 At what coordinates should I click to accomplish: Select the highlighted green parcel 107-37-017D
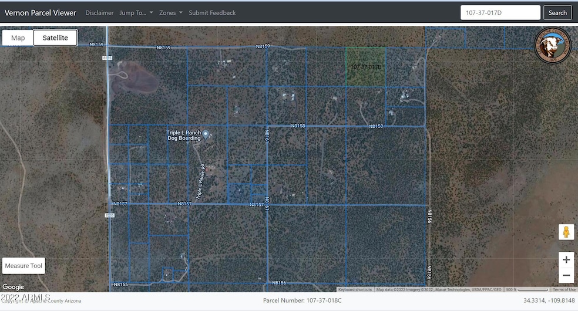[x=365, y=67]
